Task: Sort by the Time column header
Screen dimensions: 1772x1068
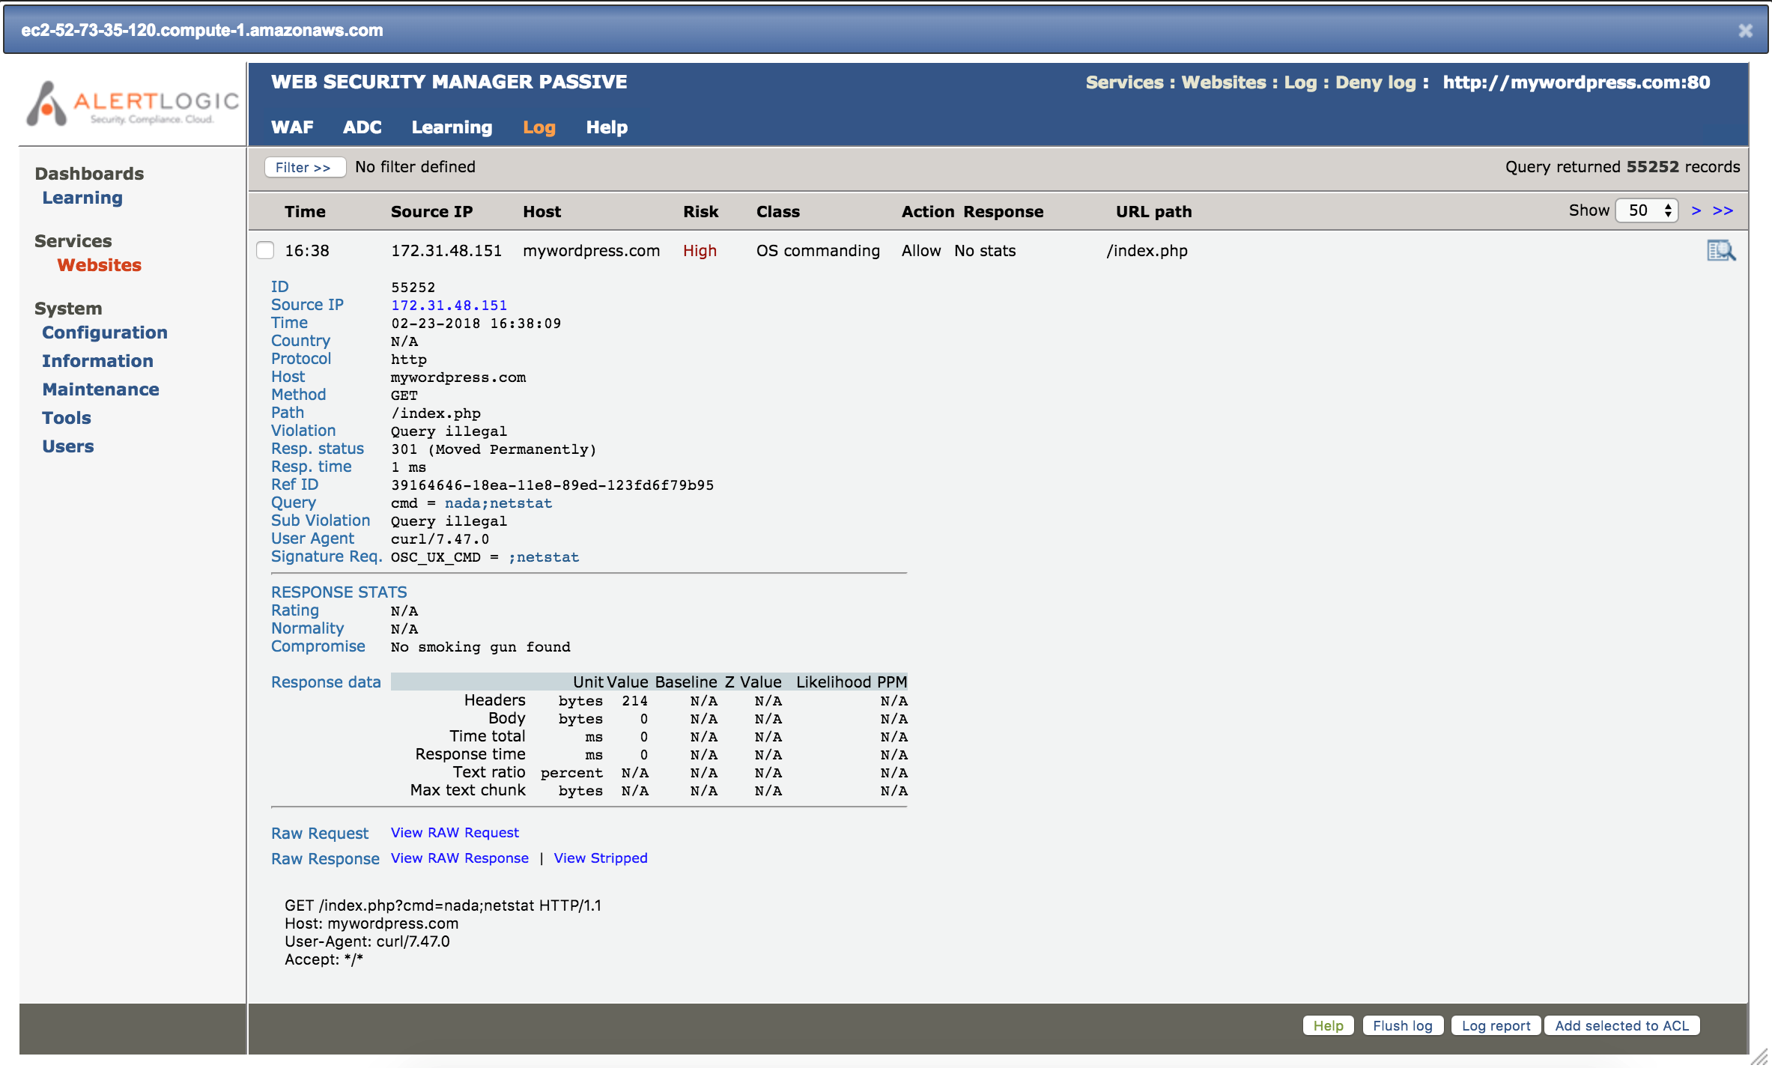Action: click(x=305, y=212)
